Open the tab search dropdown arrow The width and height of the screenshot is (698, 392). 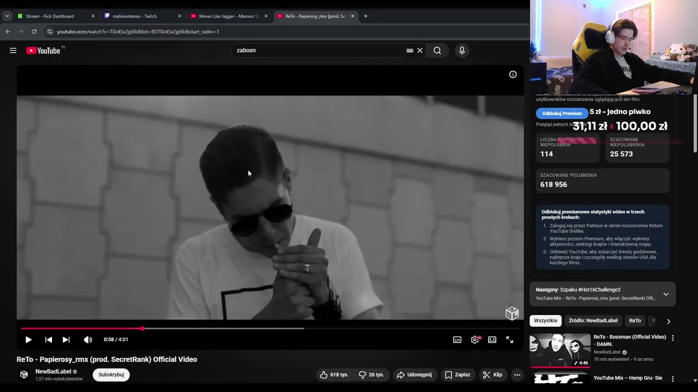click(7, 16)
